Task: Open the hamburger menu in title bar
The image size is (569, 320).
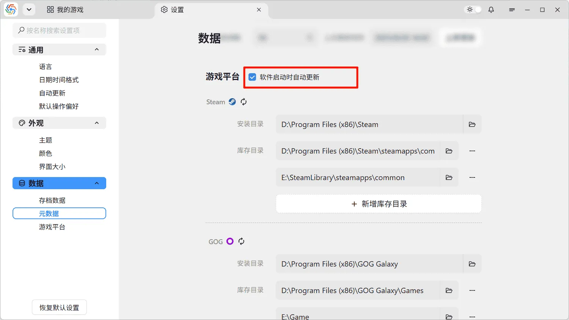Action: pyautogui.click(x=512, y=10)
